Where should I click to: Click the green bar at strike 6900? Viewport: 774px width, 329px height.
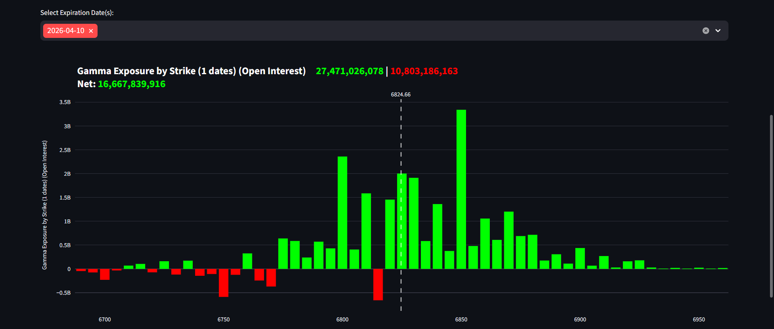point(580,258)
